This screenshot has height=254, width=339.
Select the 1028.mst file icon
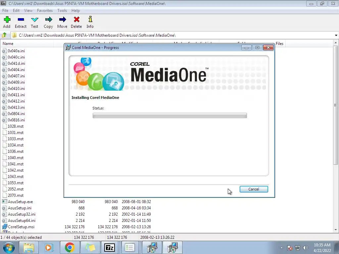pyautogui.click(x=5, y=126)
